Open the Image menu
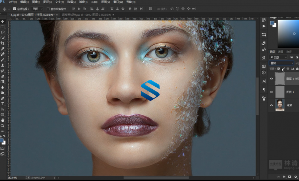 [x=36, y=2]
